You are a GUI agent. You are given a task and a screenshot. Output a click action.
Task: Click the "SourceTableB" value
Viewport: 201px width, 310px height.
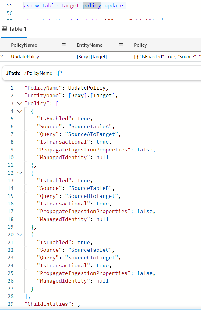point(90,188)
